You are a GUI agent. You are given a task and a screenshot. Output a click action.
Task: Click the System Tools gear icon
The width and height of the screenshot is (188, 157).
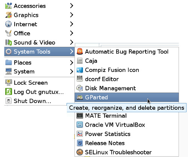point(8,52)
